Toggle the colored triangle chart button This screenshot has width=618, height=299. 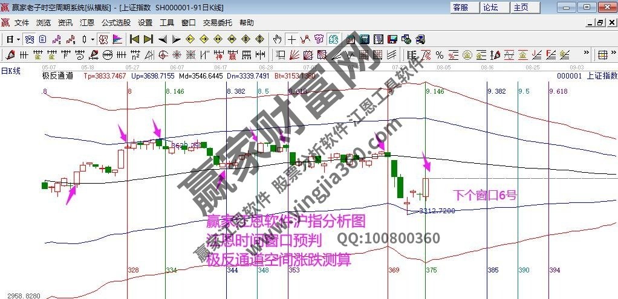[x=117, y=39]
